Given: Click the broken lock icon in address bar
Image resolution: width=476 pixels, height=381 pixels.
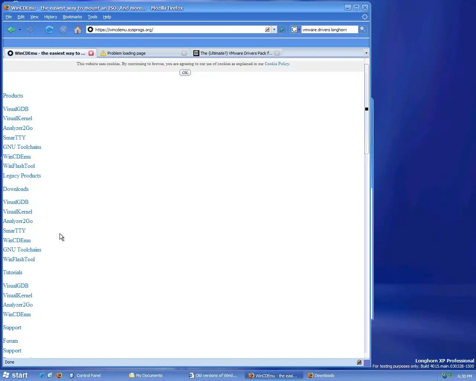Looking at the screenshot, I should click(267, 30).
